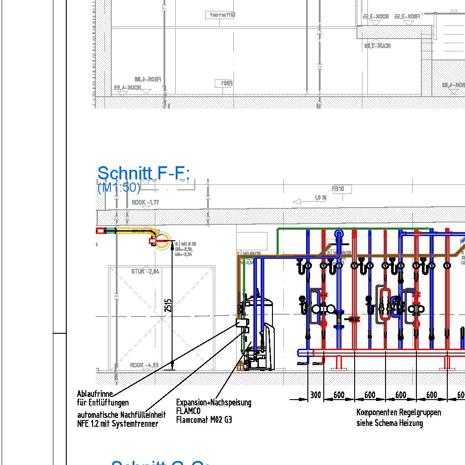This screenshot has width=465, height=465.
Task: Click the '(M1:50)' scale label
Action: 119,188
